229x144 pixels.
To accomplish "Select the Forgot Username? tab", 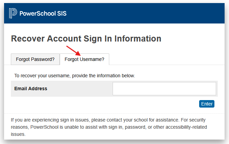I will tap(84, 59).
